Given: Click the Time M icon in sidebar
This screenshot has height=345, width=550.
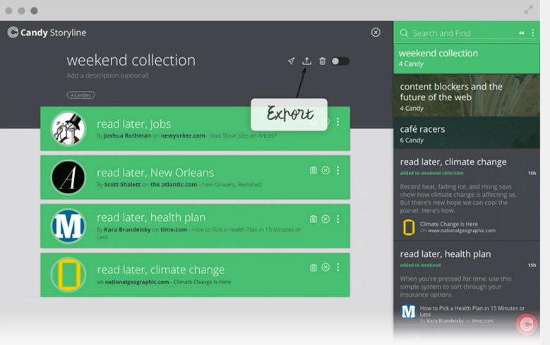Looking at the screenshot, I should 408,311.
